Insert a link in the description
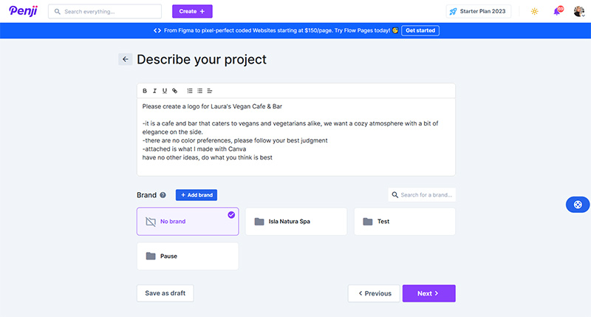 [x=174, y=91]
